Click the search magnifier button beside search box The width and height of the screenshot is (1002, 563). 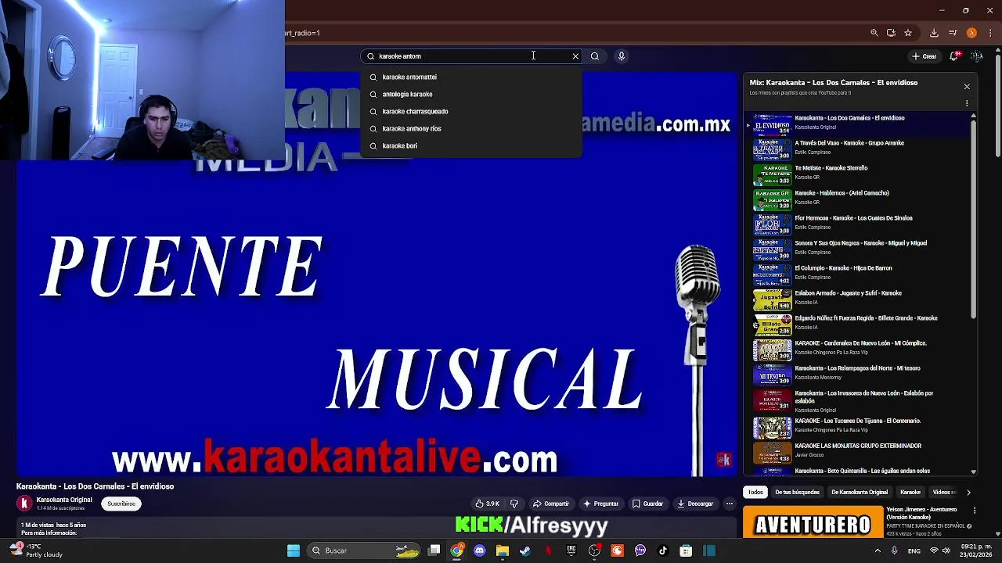point(595,56)
